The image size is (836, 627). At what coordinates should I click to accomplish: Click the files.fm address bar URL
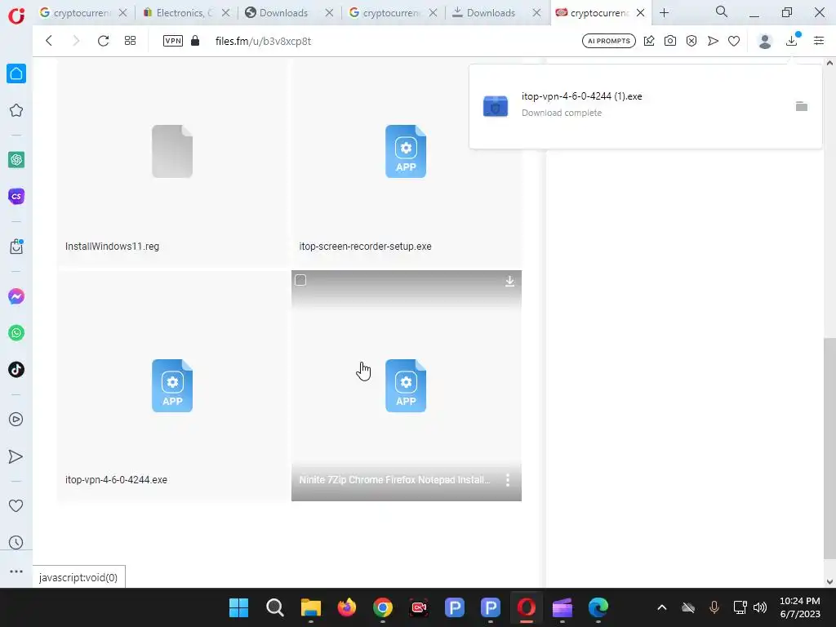(263, 41)
